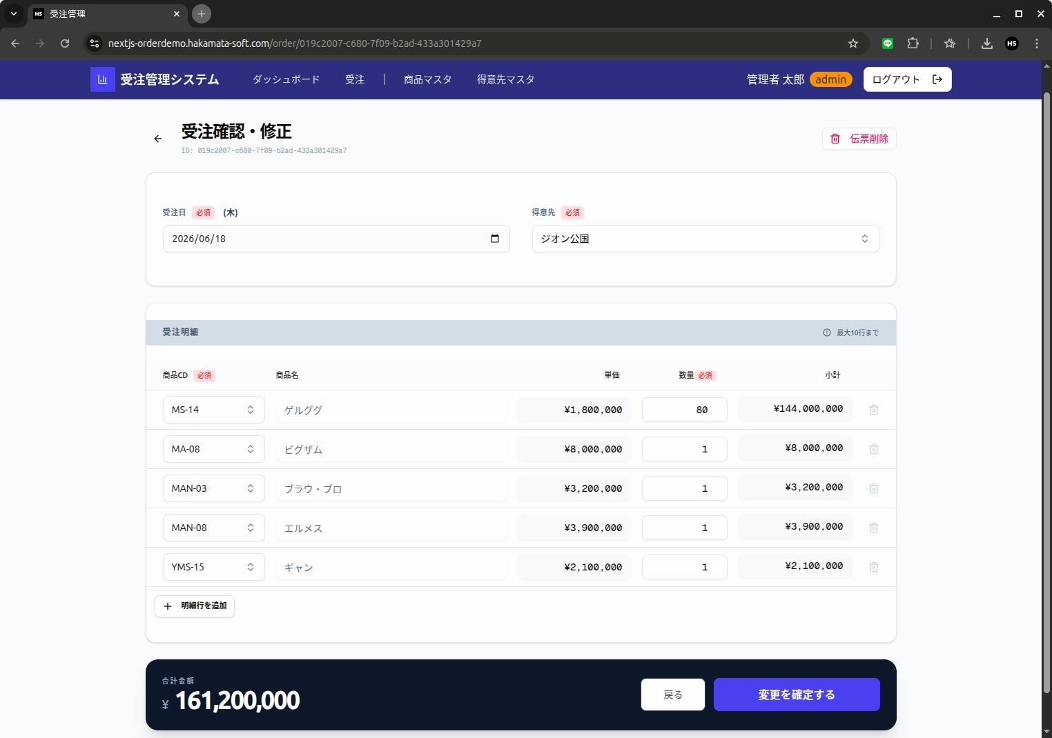Viewport: 1052px width, 738px height.
Task: Click the trash icon in the 伝票削除 button
Action: (835, 139)
